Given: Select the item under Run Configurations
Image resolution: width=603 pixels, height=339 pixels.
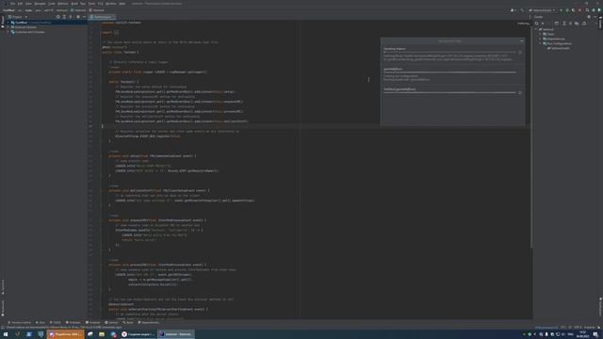Looking at the screenshot, I should tap(559, 48).
